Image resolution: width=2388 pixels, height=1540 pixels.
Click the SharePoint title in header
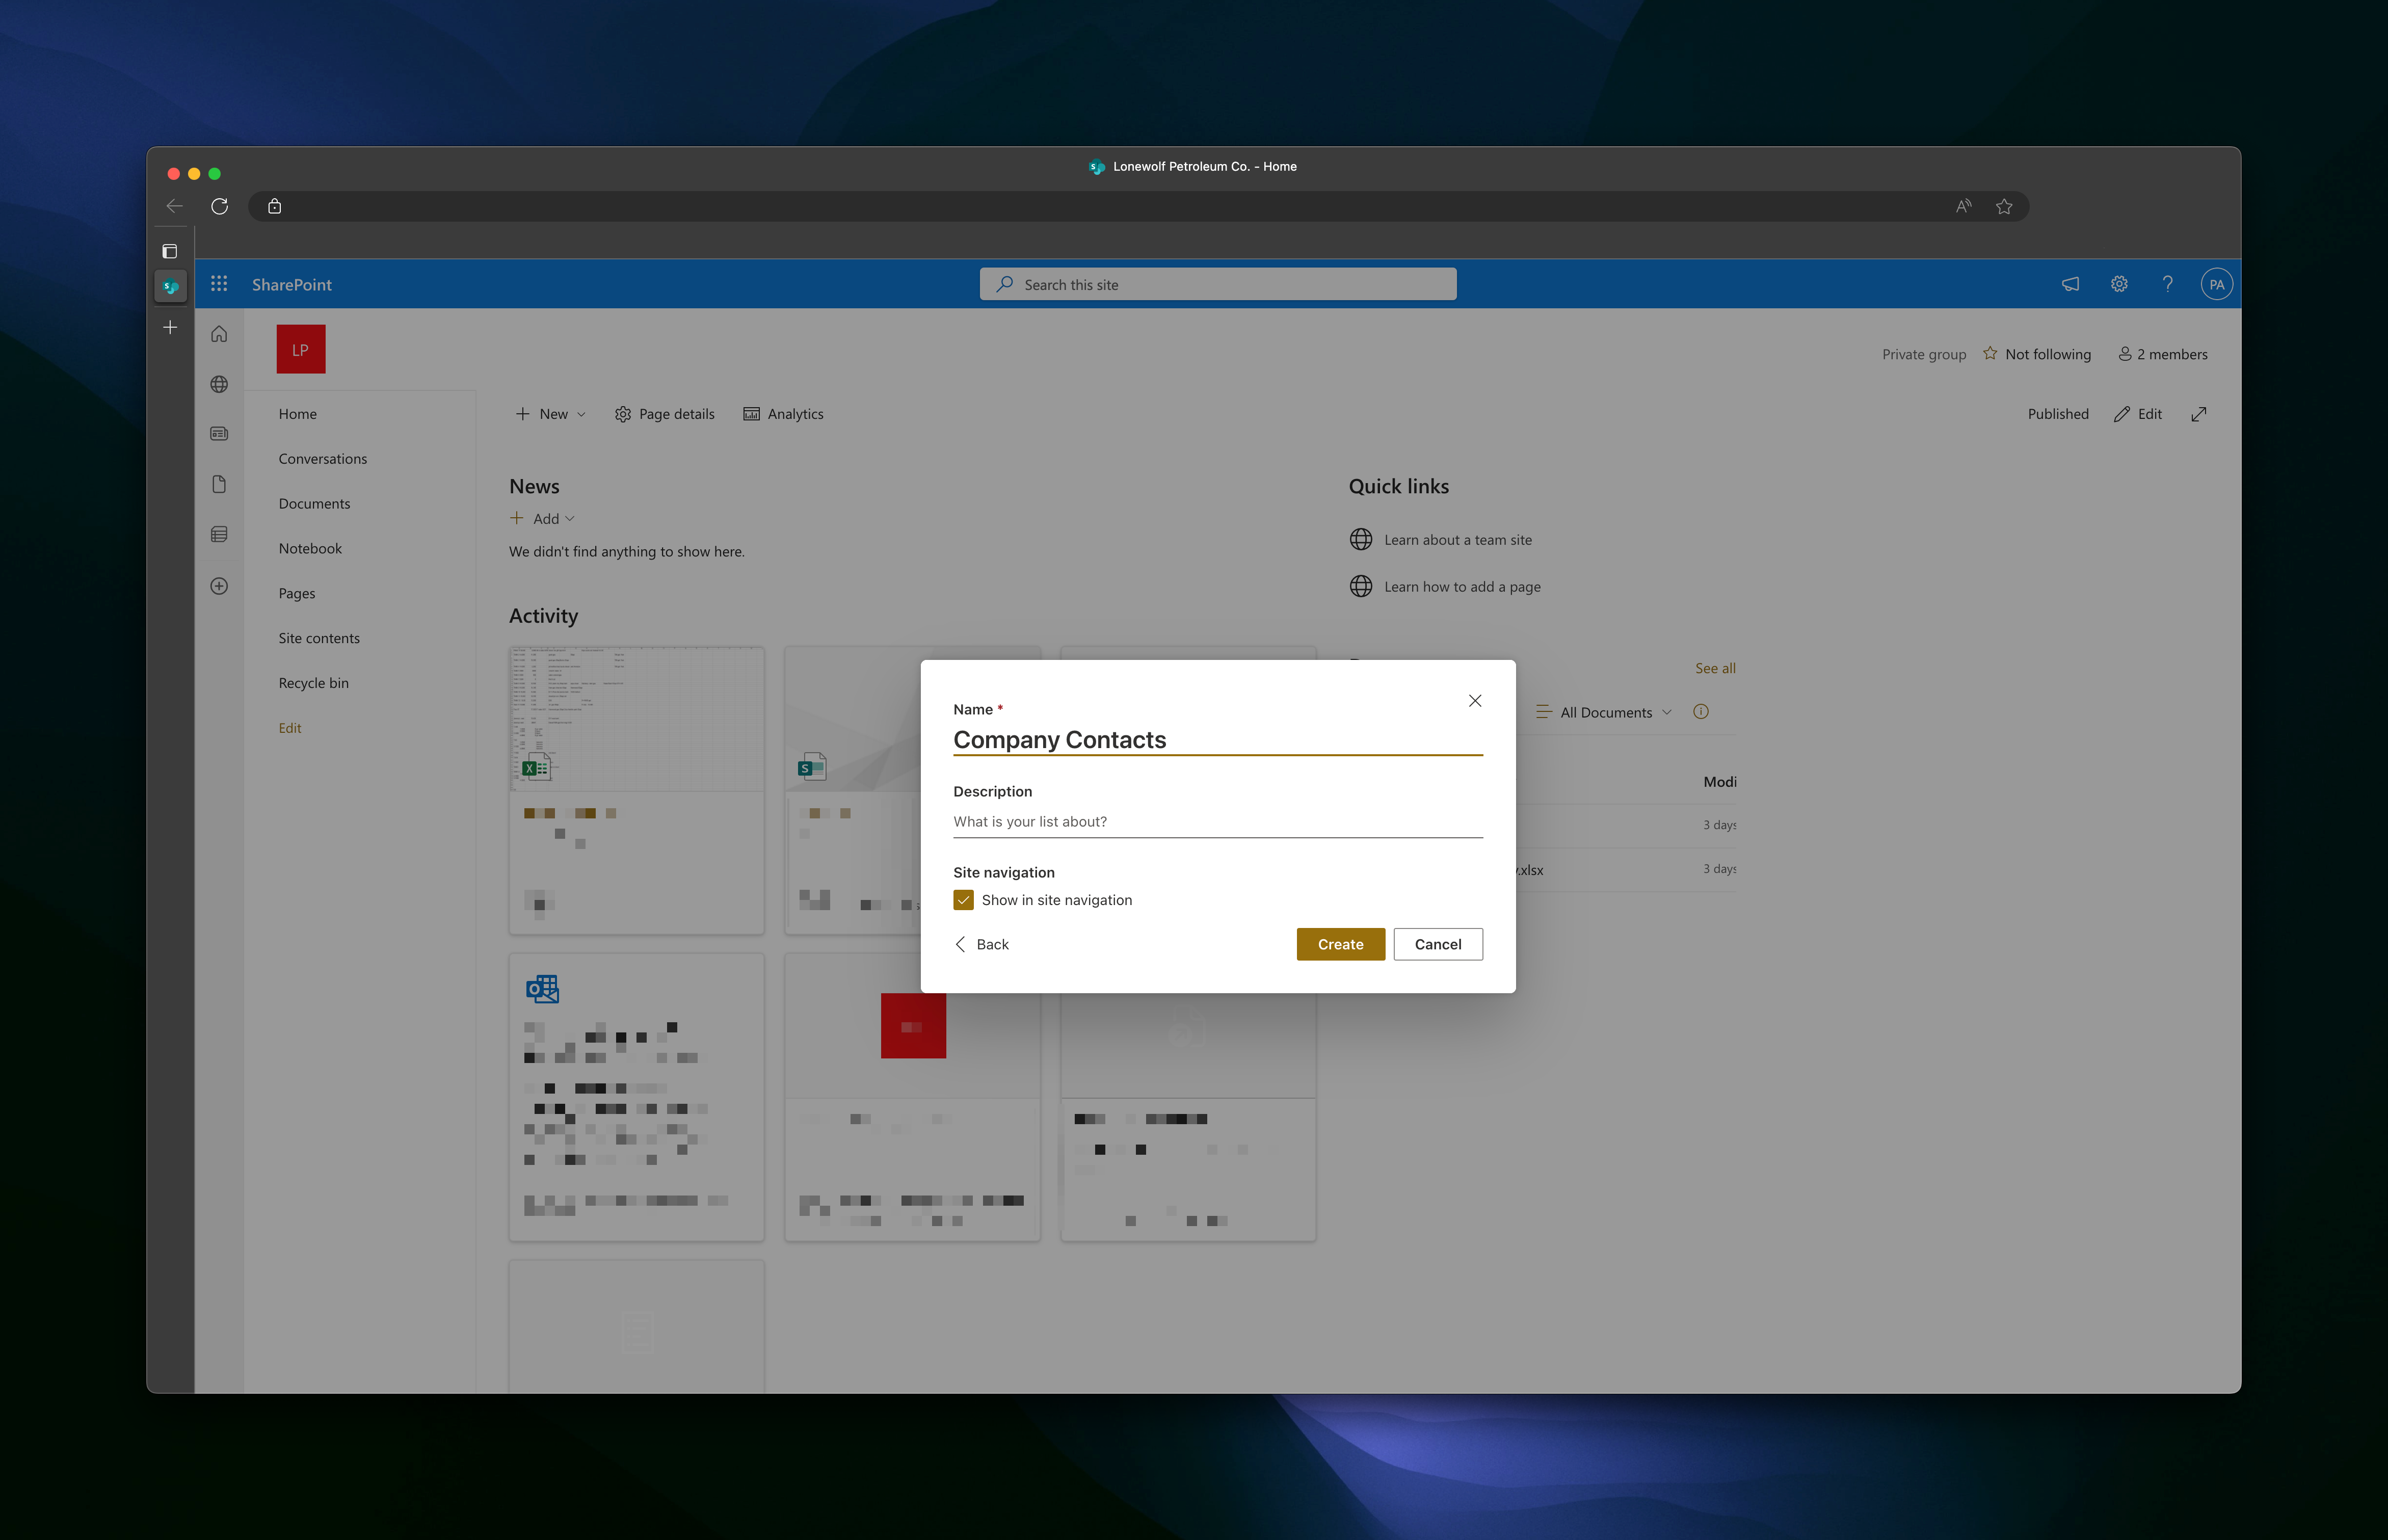tap(292, 284)
